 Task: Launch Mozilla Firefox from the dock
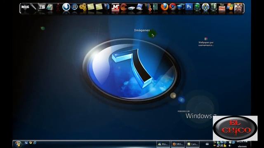164,7
